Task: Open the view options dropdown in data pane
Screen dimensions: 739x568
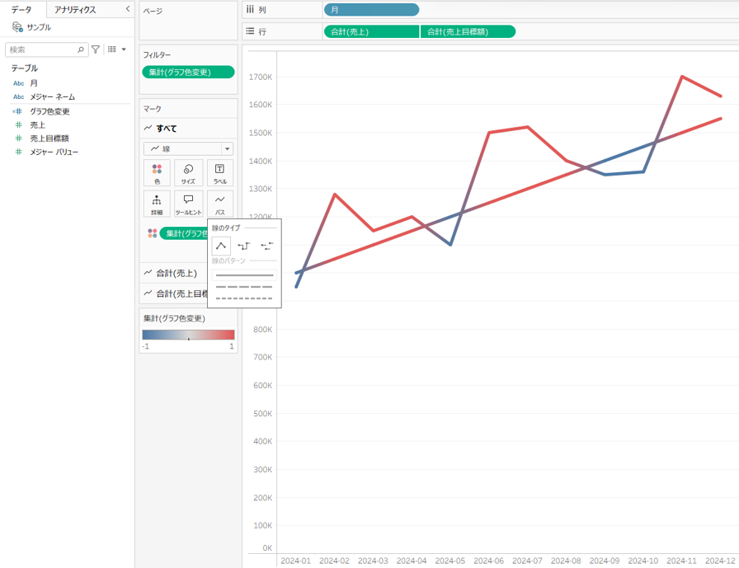Action: tap(117, 49)
